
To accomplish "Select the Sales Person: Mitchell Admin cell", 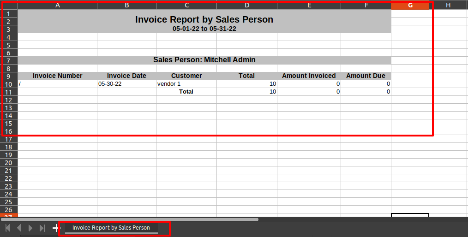I will pos(204,60).
